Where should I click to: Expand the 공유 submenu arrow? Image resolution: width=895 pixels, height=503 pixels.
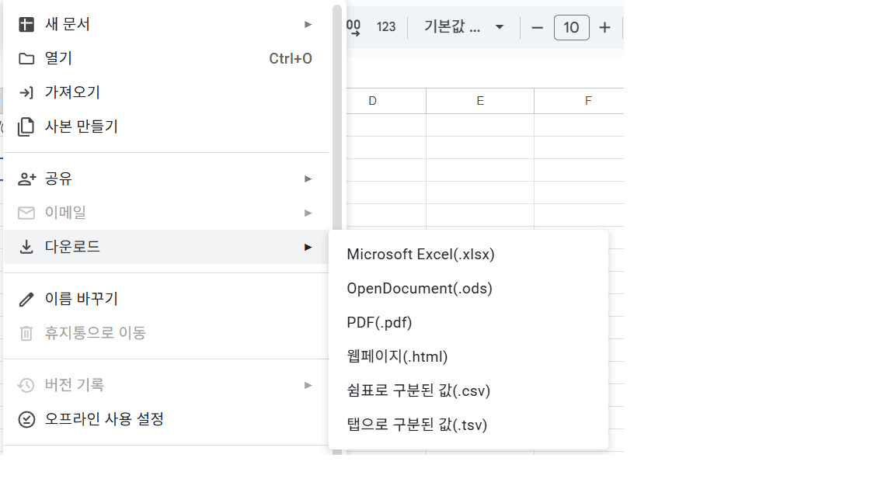[308, 178]
